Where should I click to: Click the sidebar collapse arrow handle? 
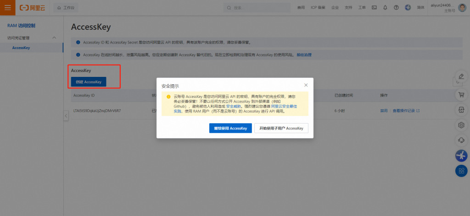[x=66, y=116]
